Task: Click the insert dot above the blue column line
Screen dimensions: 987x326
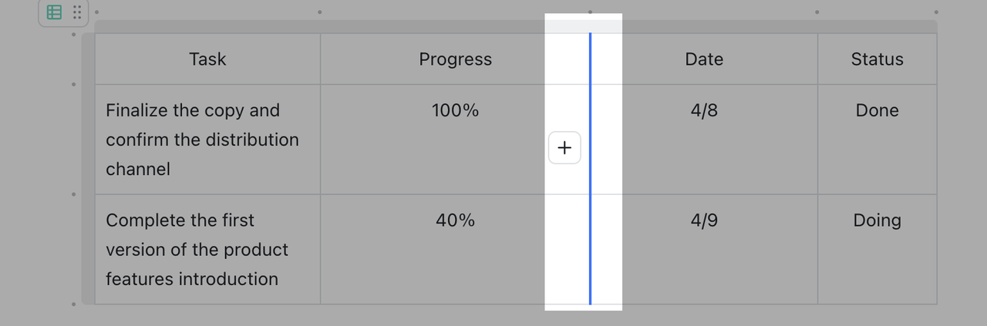Action: (590, 12)
